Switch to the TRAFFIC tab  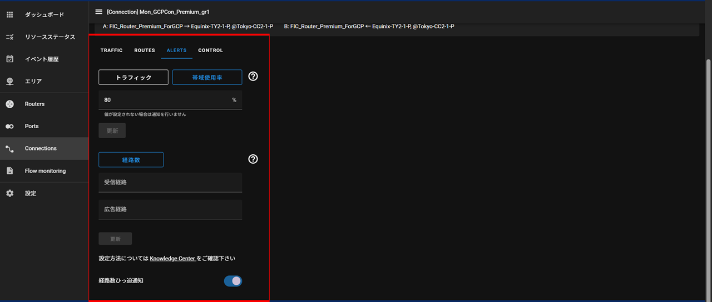[112, 51]
